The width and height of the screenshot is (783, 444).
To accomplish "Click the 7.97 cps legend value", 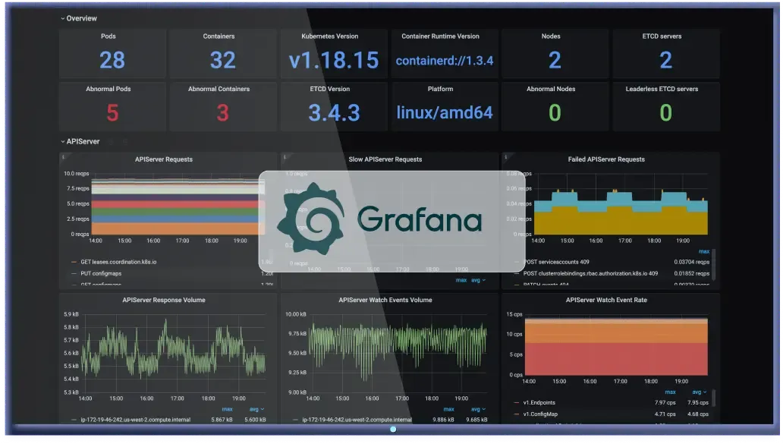I will (x=665, y=403).
